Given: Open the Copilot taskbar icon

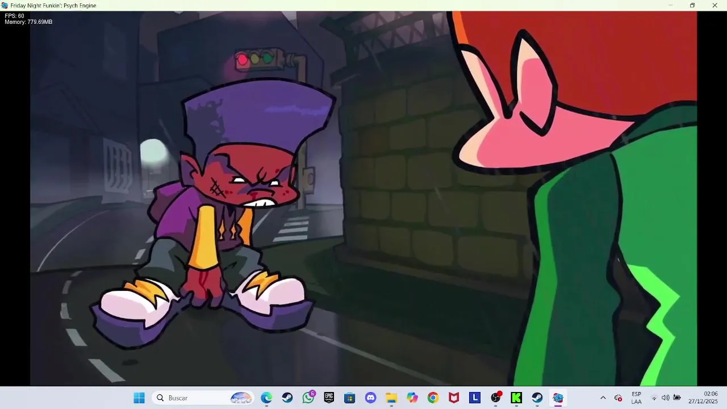Looking at the screenshot, I should tap(412, 398).
